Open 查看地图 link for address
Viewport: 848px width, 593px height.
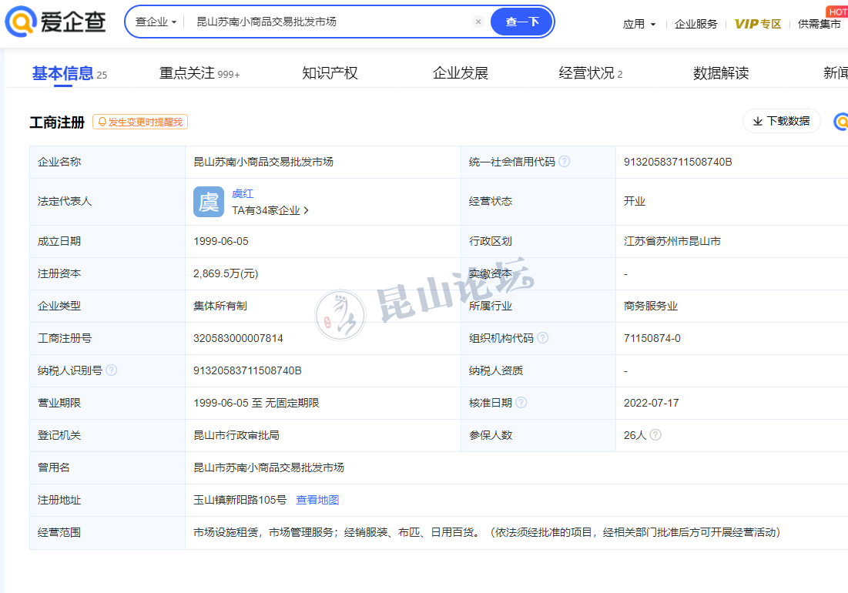(317, 500)
